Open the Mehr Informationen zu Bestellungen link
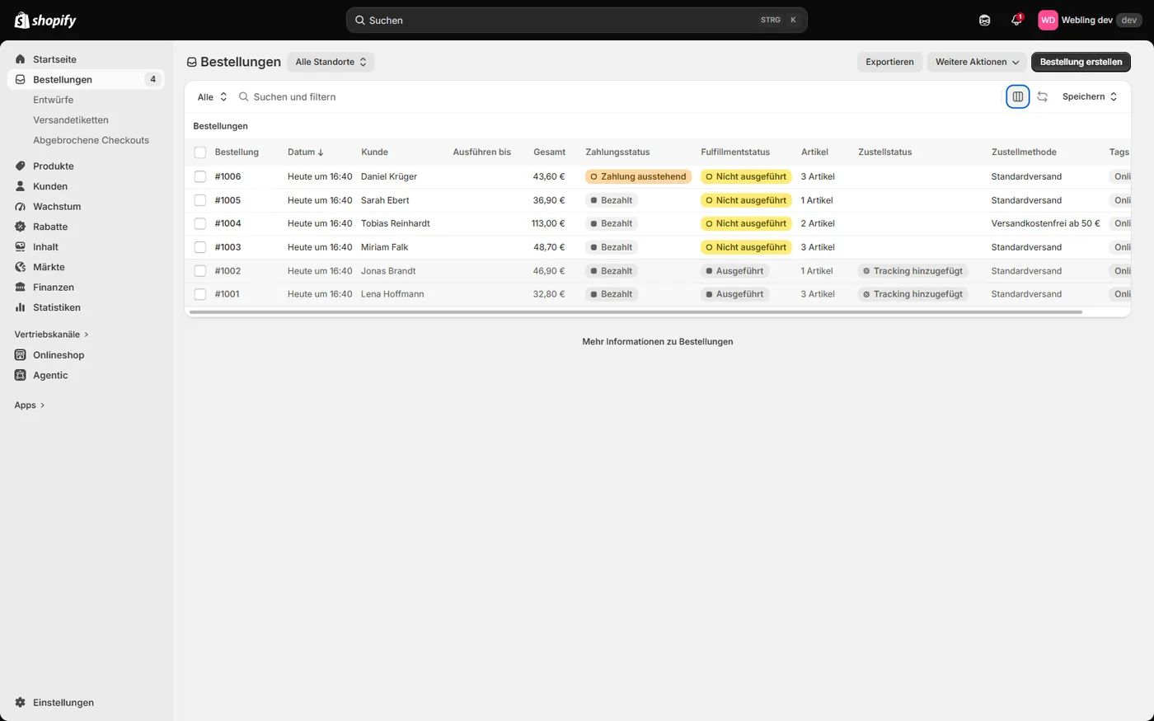 pyautogui.click(x=658, y=341)
